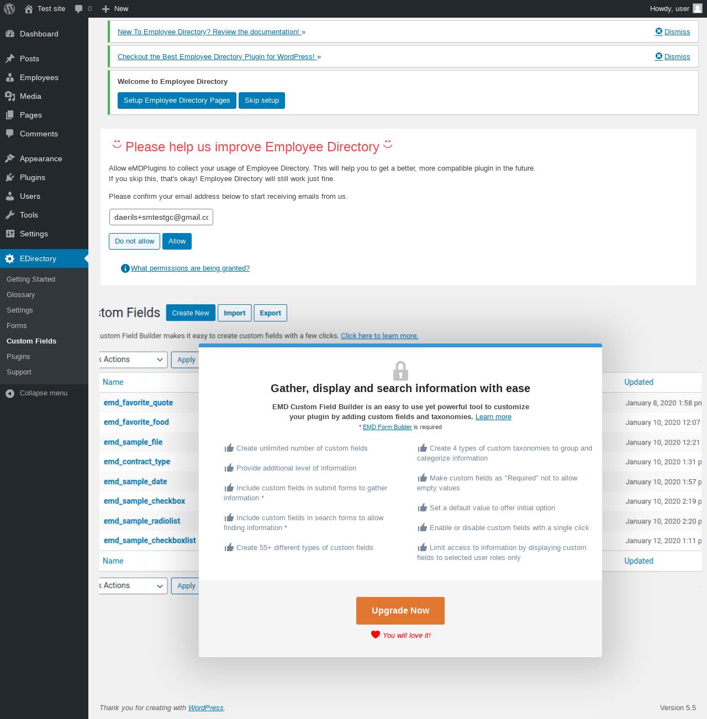Sort by the top Updated column header

pos(639,382)
